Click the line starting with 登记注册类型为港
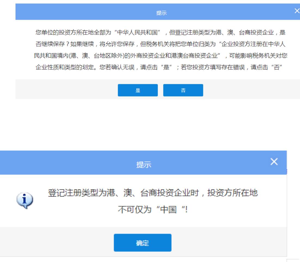Viewport: 300px width, 262px height. point(153,193)
